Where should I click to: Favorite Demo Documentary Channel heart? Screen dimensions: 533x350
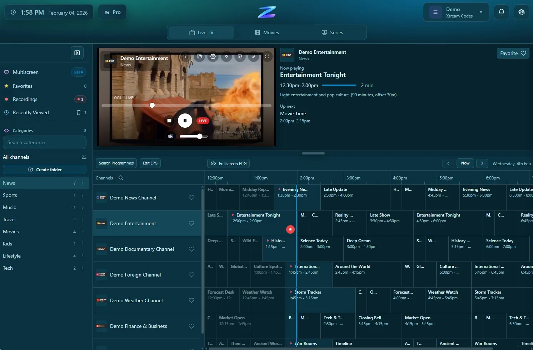[191, 249]
